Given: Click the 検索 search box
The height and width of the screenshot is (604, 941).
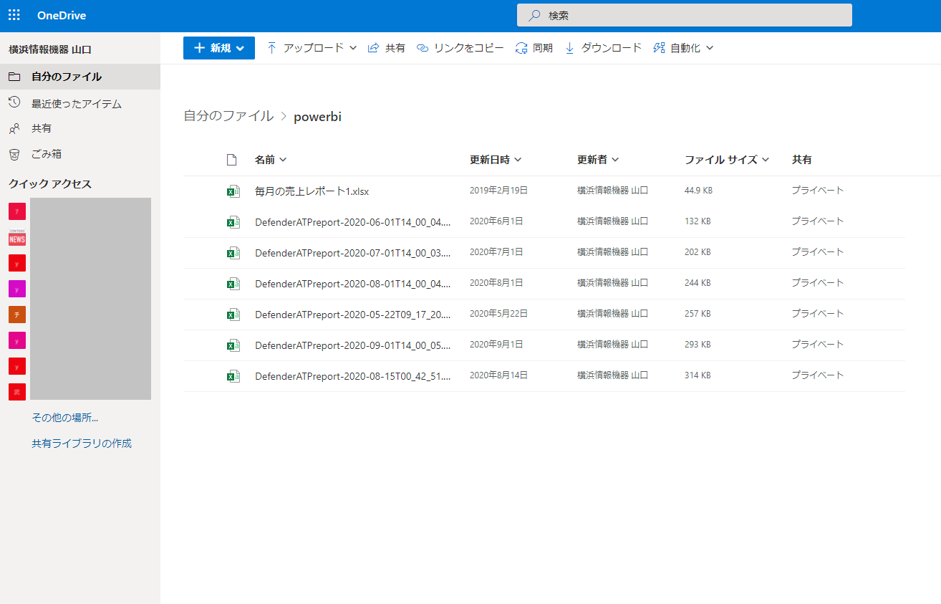Looking at the screenshot, I should point(684,15).
